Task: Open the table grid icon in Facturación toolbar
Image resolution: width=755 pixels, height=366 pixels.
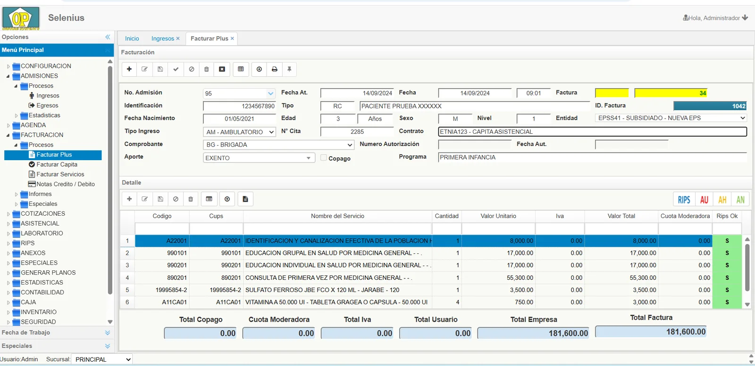Action: pos(241,69)
